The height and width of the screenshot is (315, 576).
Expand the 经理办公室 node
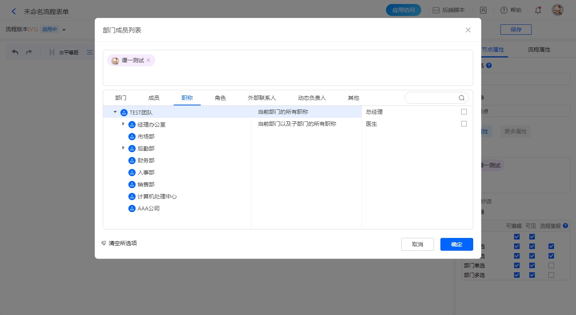(123, 124)
